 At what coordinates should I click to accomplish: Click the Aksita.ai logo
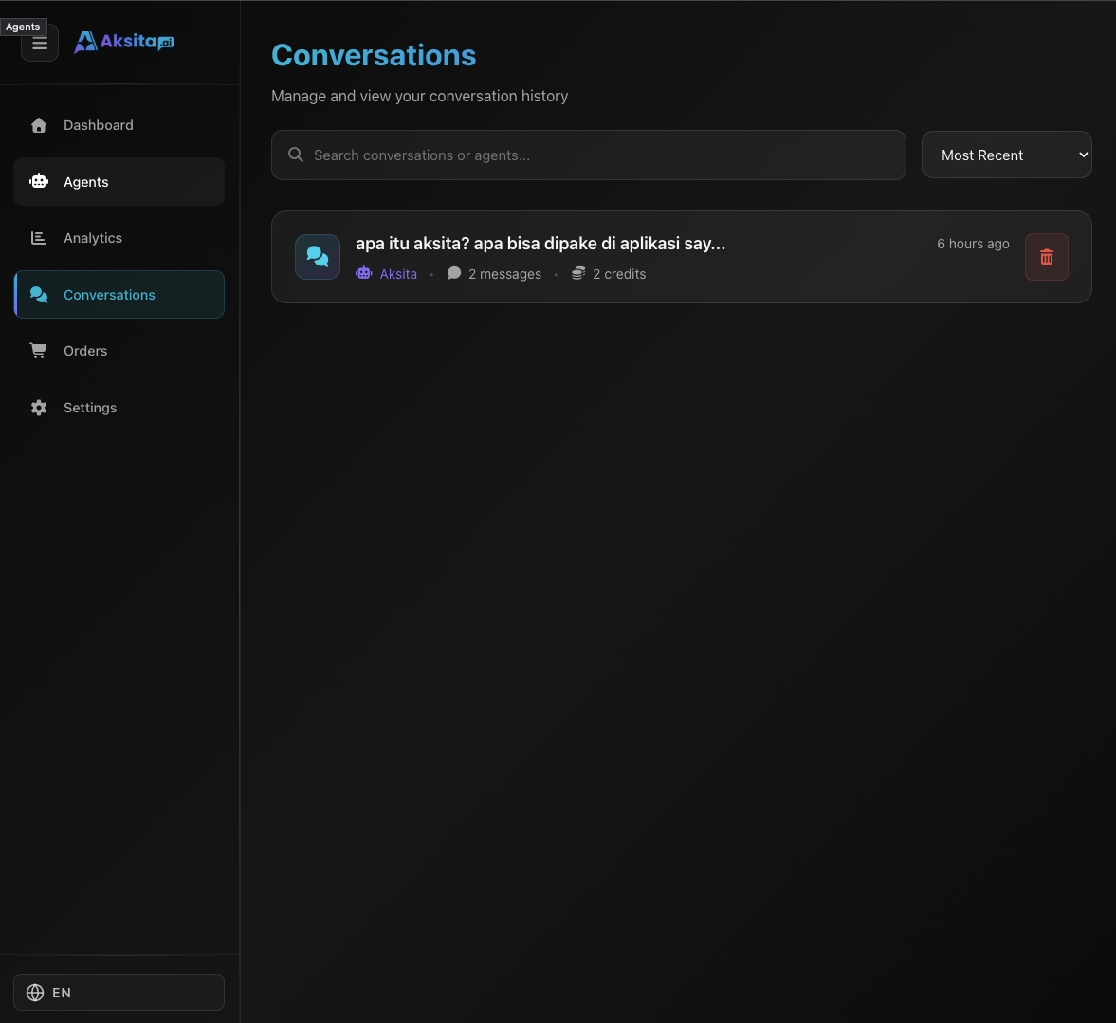pyautogui.click(x=123, y=42)
